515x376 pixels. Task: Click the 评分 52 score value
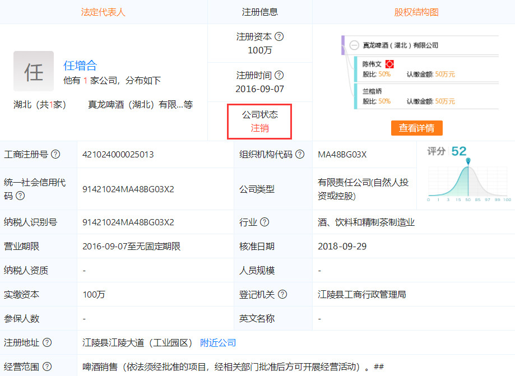pyautogui.click(x=459, y=151)
